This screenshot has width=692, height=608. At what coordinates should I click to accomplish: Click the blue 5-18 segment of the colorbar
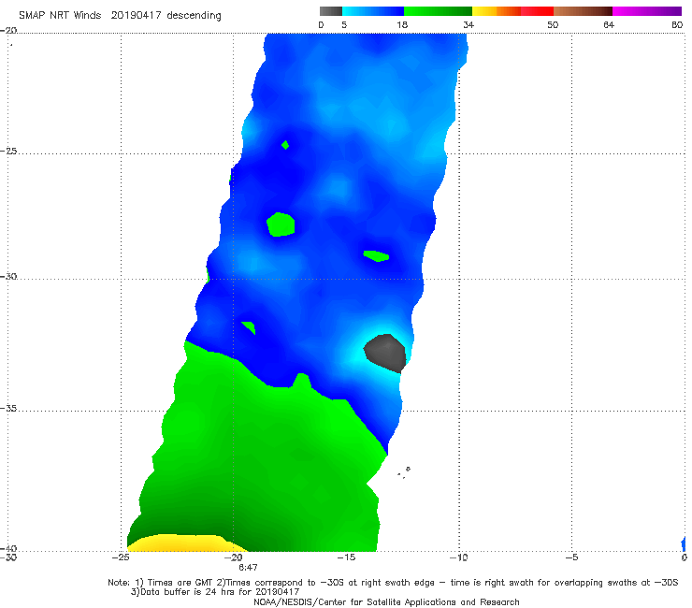373,11
